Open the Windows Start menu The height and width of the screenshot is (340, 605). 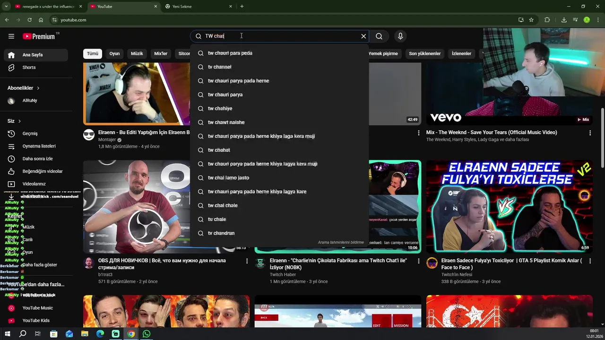(x=8, y=334)
